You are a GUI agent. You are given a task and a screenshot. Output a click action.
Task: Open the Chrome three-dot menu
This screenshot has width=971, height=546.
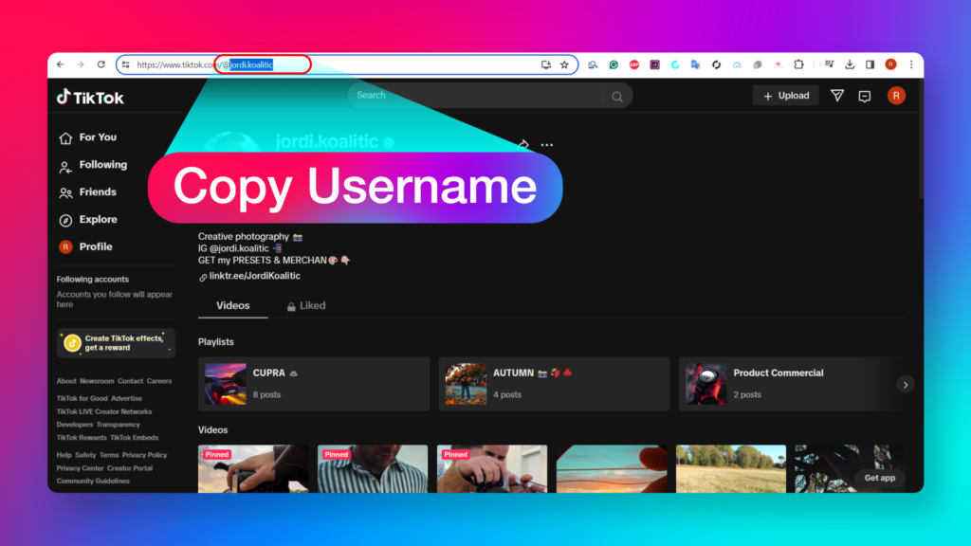coord(911,64)
